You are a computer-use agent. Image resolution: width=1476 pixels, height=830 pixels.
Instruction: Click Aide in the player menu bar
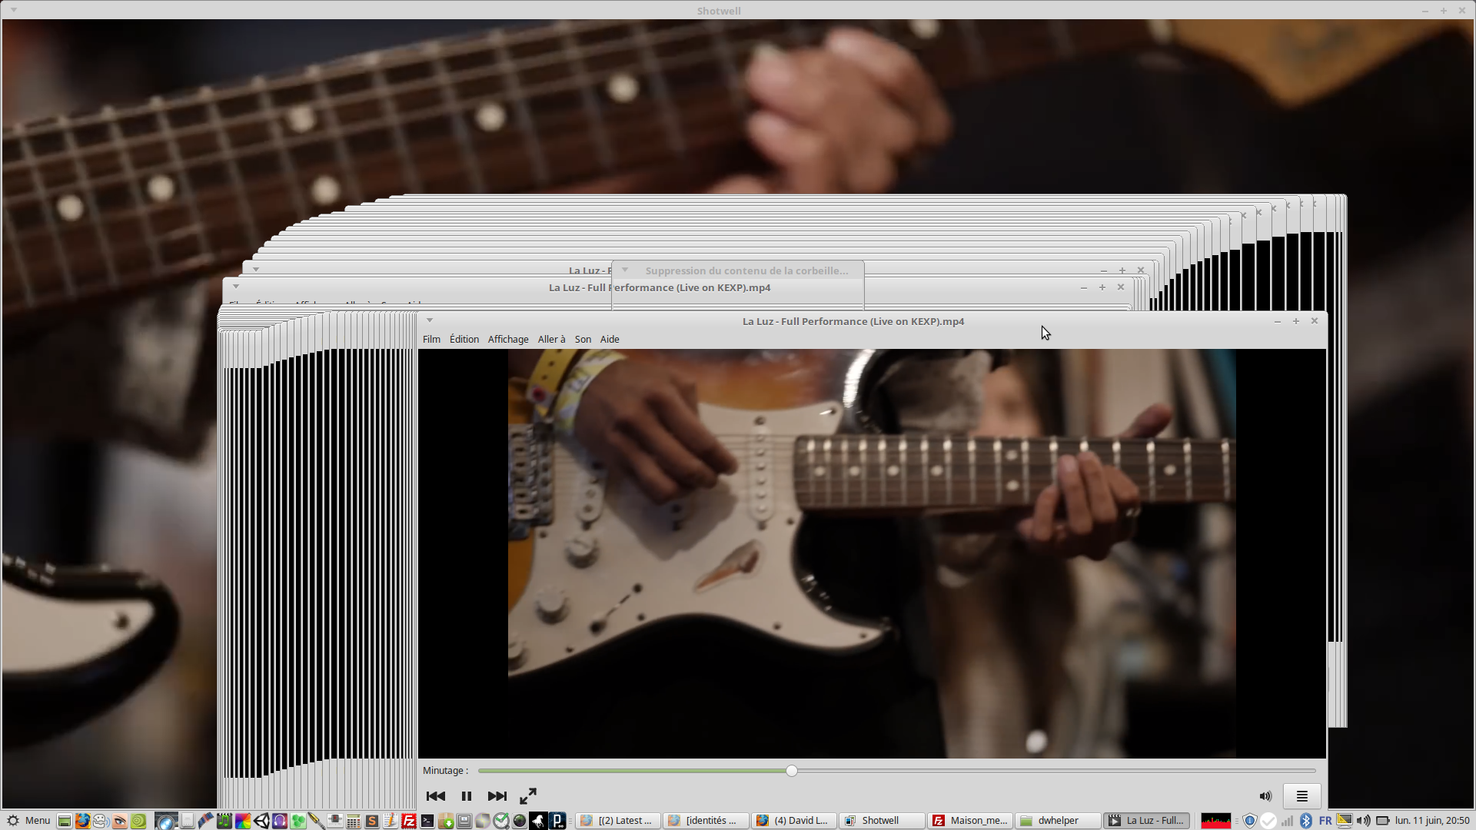(x=610, y=339)
